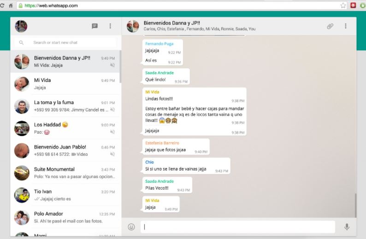
Task: Click the attach paperclip icon
Action: [330, 26]
